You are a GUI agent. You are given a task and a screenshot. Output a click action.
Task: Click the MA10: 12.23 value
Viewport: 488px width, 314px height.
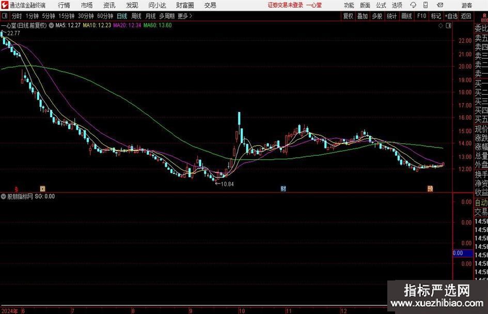tap(97, 25)
